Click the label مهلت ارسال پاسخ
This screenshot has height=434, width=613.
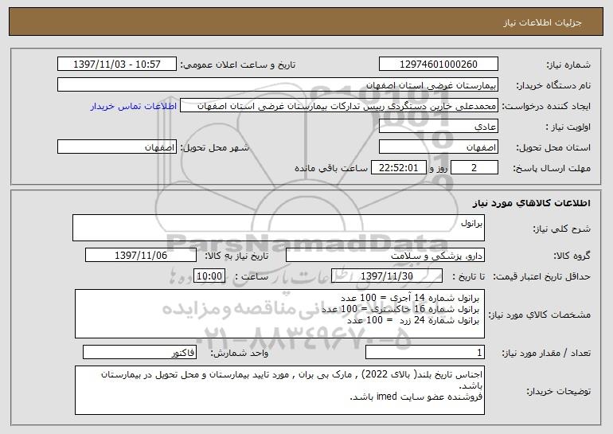point(552,169)
